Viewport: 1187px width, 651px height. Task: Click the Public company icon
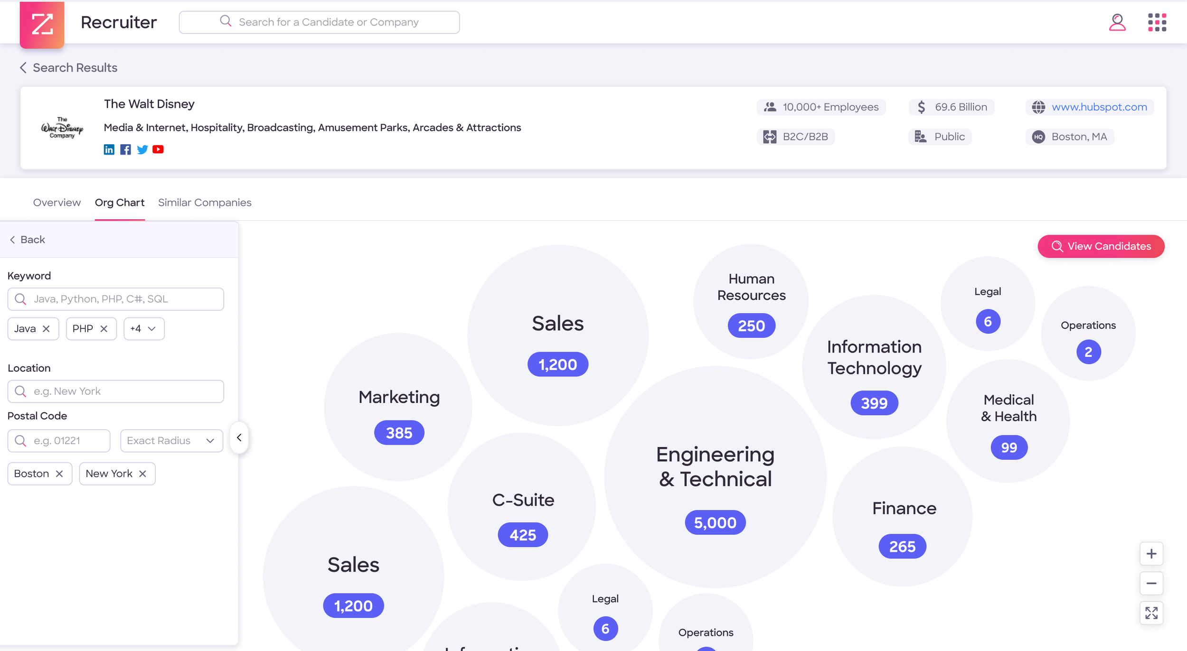click(x=921, y=137)
